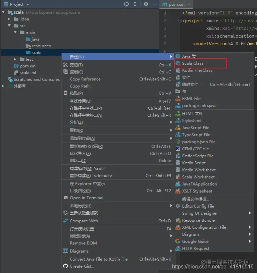The width and height of the screenshot is (257, 273).
Task: Click the Kotlin File/Class icon
Action: point(178,70)
